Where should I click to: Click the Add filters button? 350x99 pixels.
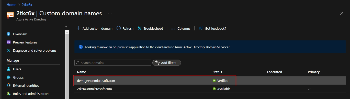[x=167, y=63]
